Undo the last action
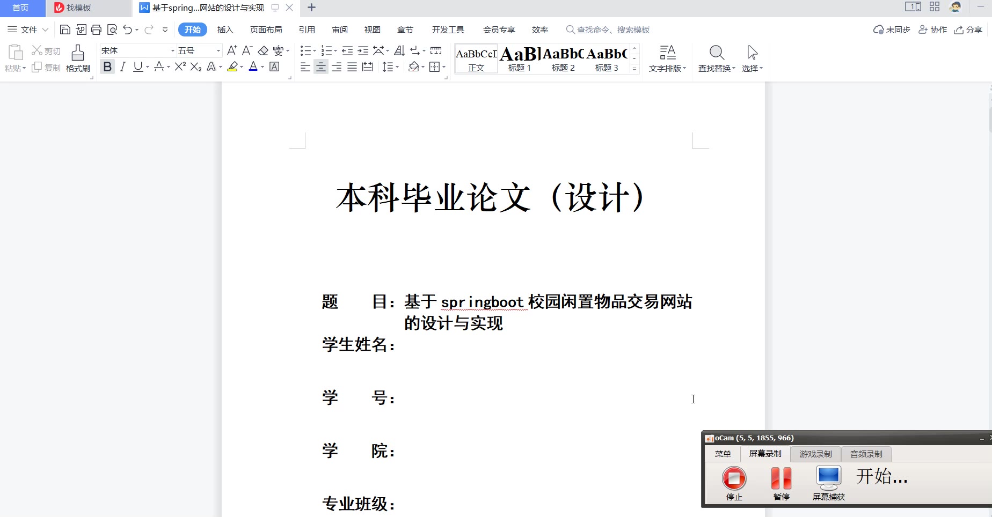The image size is (992, 517). [127, 29]
